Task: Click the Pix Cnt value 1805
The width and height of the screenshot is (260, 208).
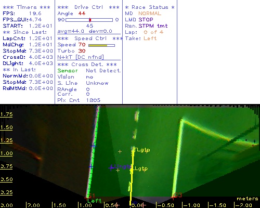Action: (x=93, y=100)
